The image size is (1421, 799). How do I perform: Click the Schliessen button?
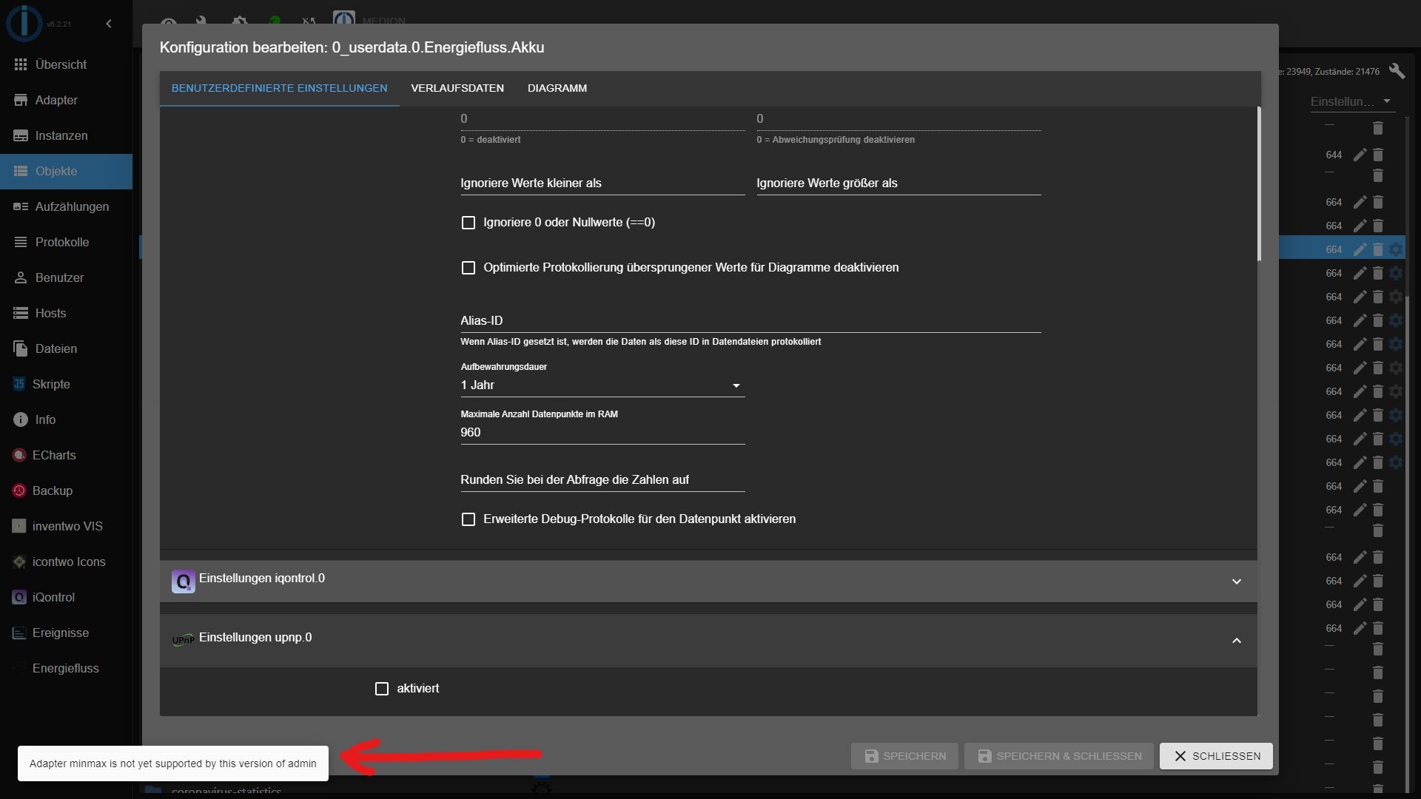[x=1216, y=756]
